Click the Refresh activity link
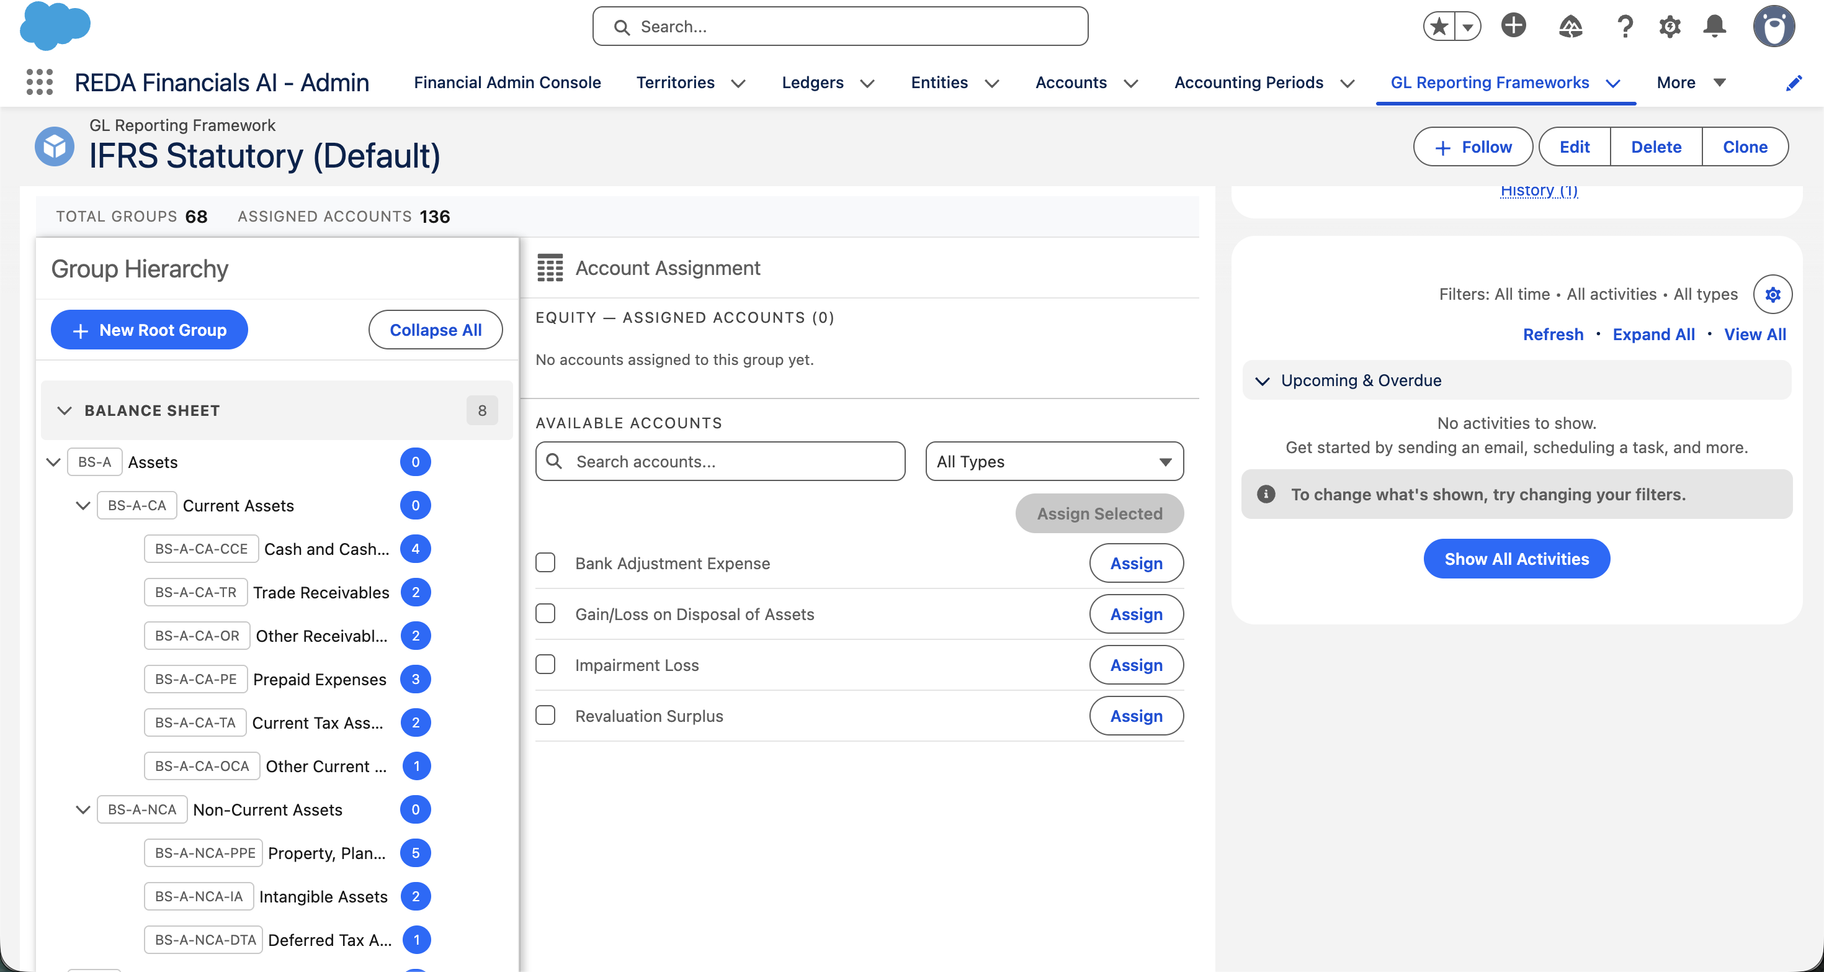The image size is (1824, 972). tap(1553, 335)
